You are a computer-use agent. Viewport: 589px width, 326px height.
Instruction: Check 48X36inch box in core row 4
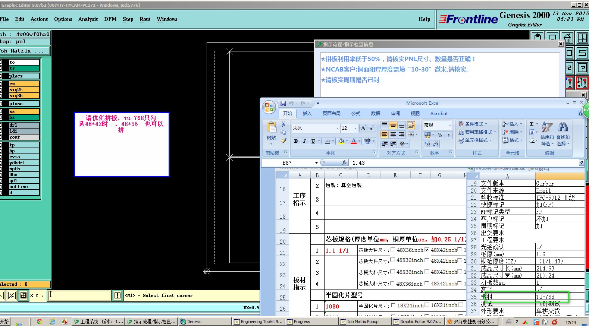392,283
